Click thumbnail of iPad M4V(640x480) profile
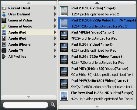 pos(64,84)
